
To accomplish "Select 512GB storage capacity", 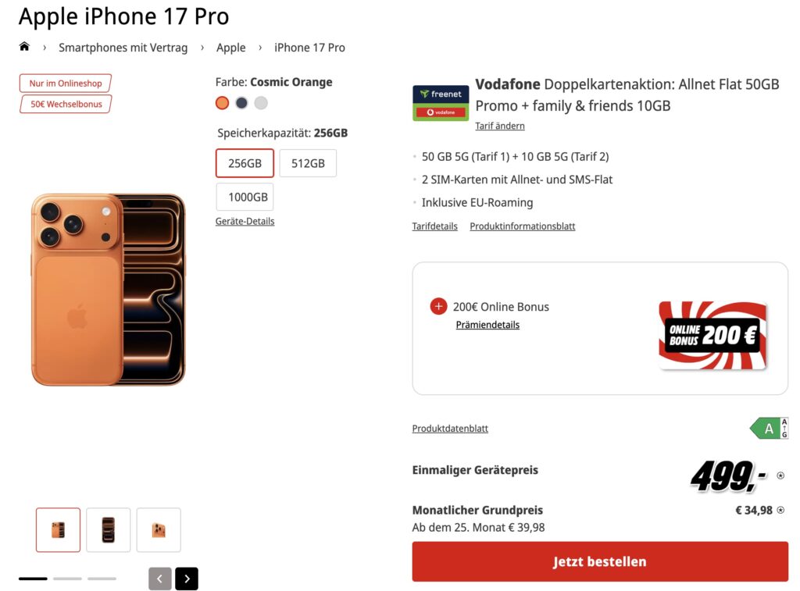I will (x=308, y=163).
